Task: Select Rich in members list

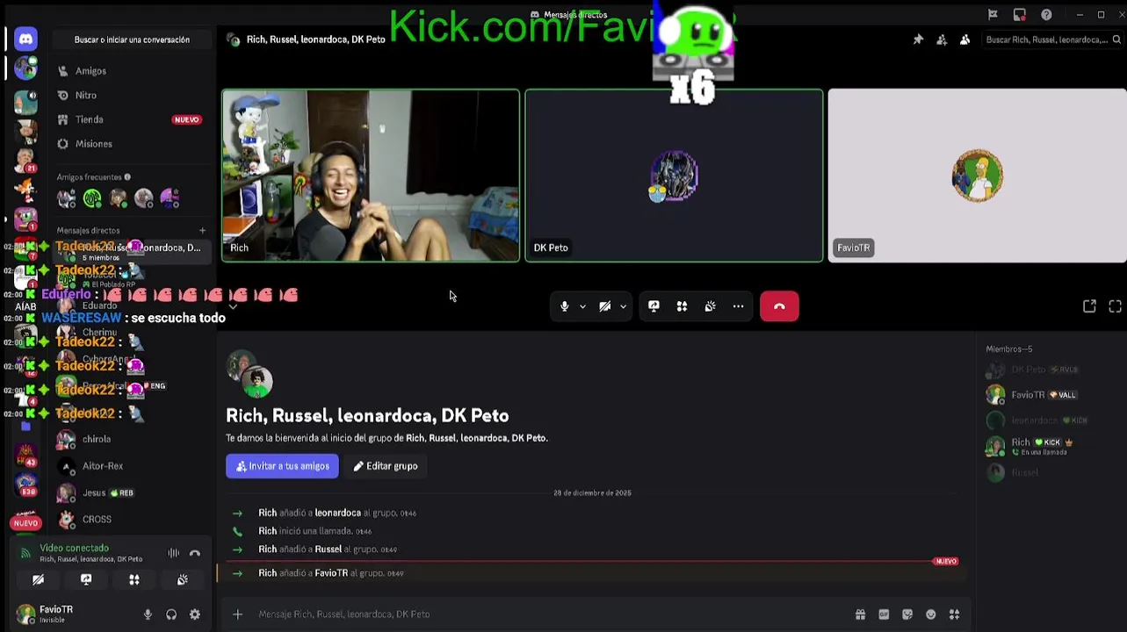Action: point(1050,446)
